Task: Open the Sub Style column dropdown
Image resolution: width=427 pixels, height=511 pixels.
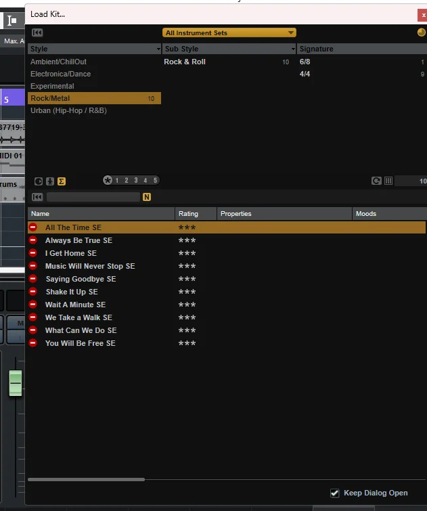Action: [293, 49]
